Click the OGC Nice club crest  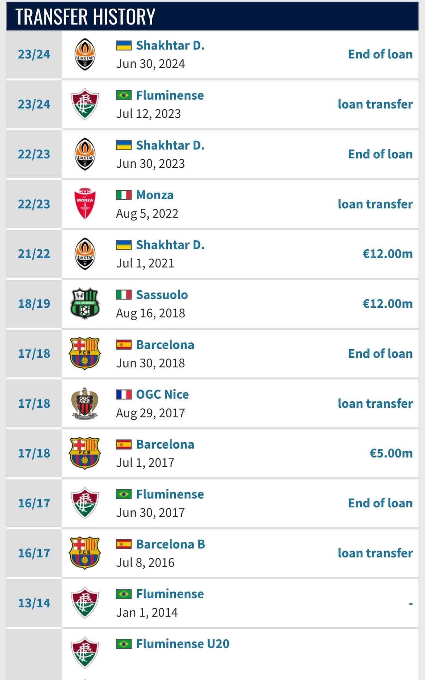click(85, 403)
